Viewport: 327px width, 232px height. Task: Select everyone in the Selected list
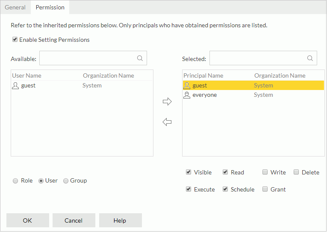tap(253, 95)
